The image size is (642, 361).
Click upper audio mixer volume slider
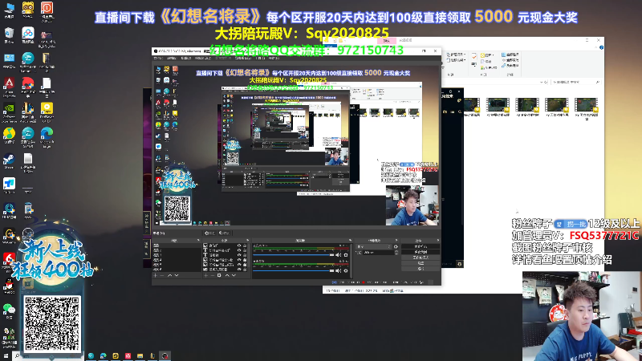pyautogui.click(x=293, y=254)
